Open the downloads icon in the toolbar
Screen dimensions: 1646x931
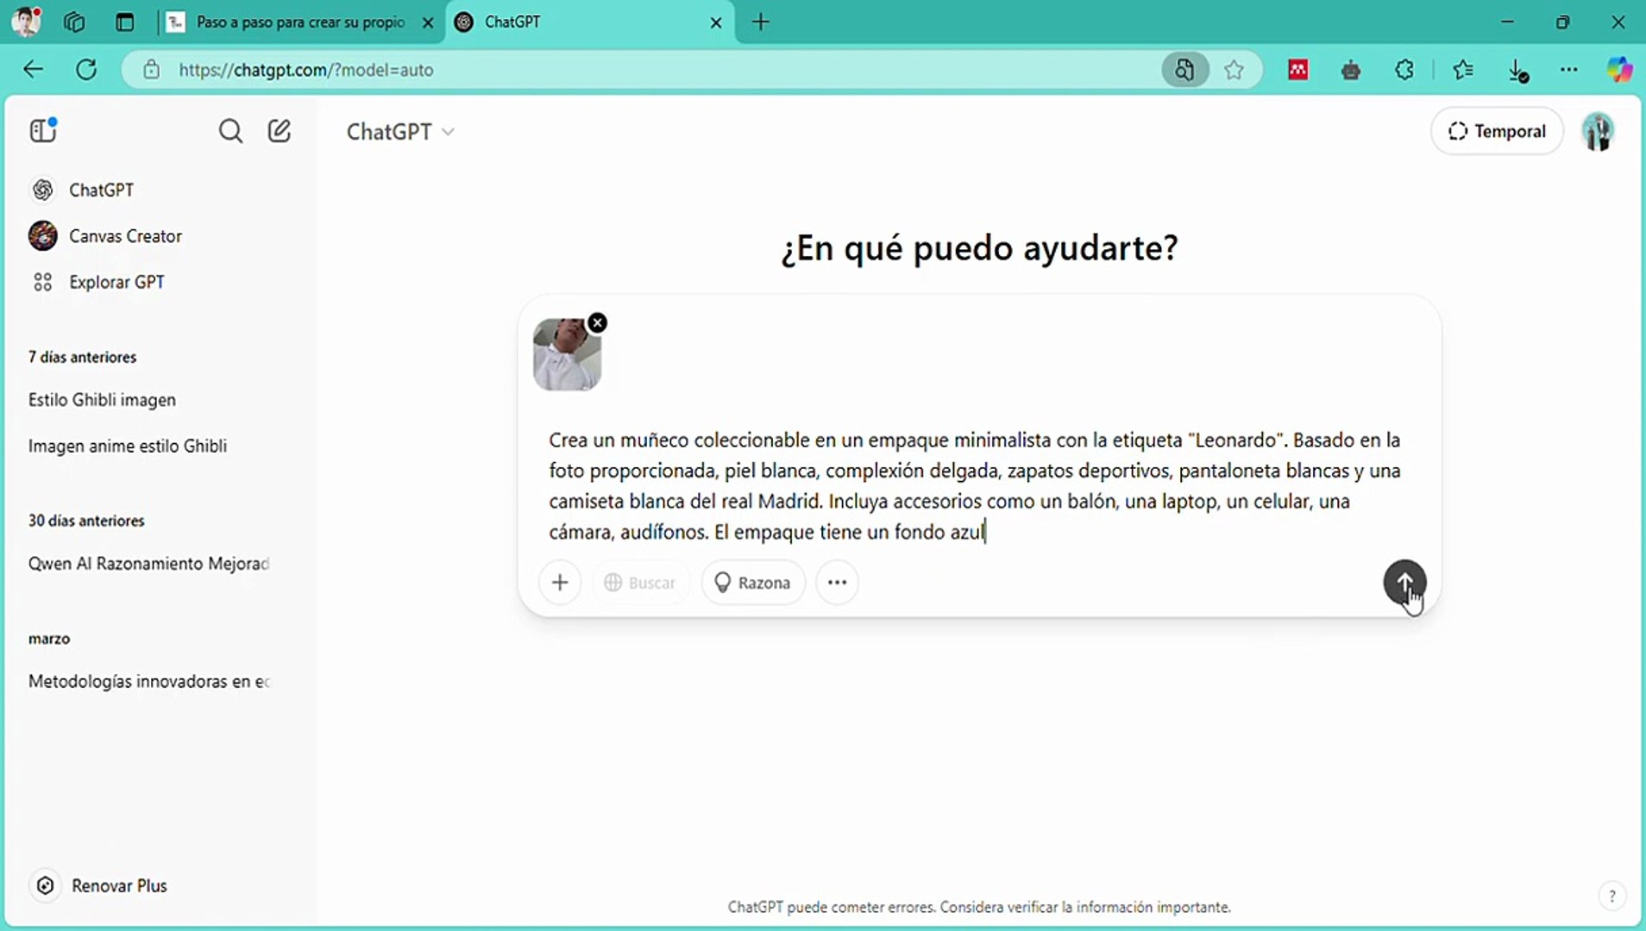(1518, 70)
